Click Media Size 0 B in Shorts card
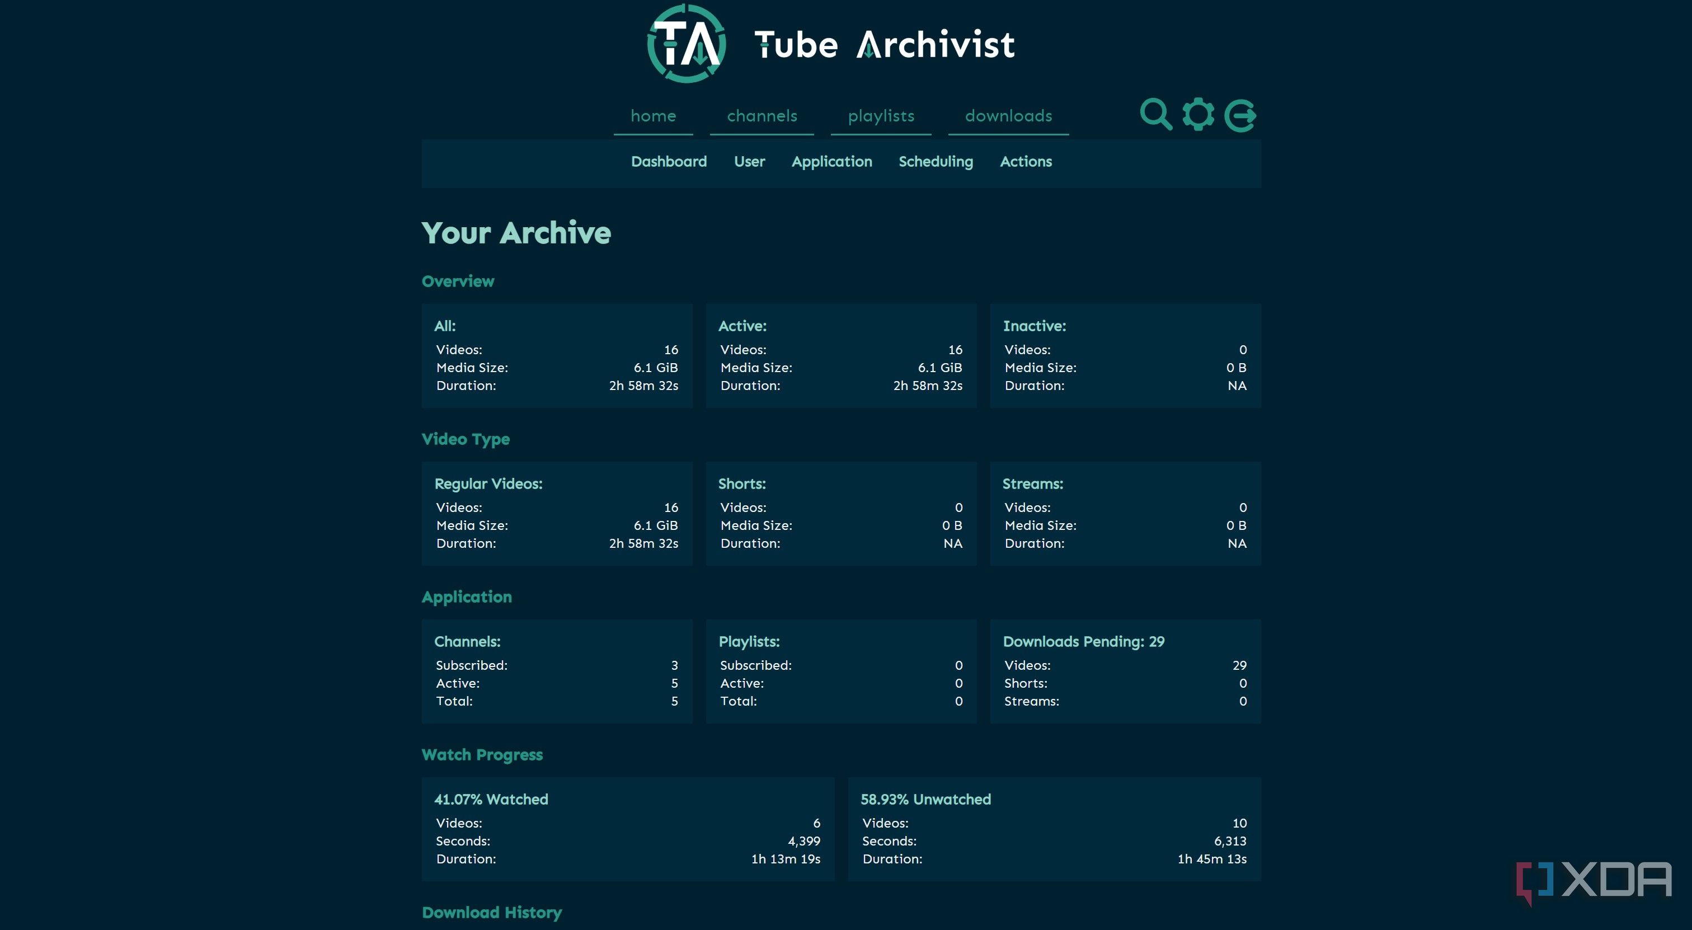Image resolution: width=1692 pixels, height=930 pixels. [952, 525]
